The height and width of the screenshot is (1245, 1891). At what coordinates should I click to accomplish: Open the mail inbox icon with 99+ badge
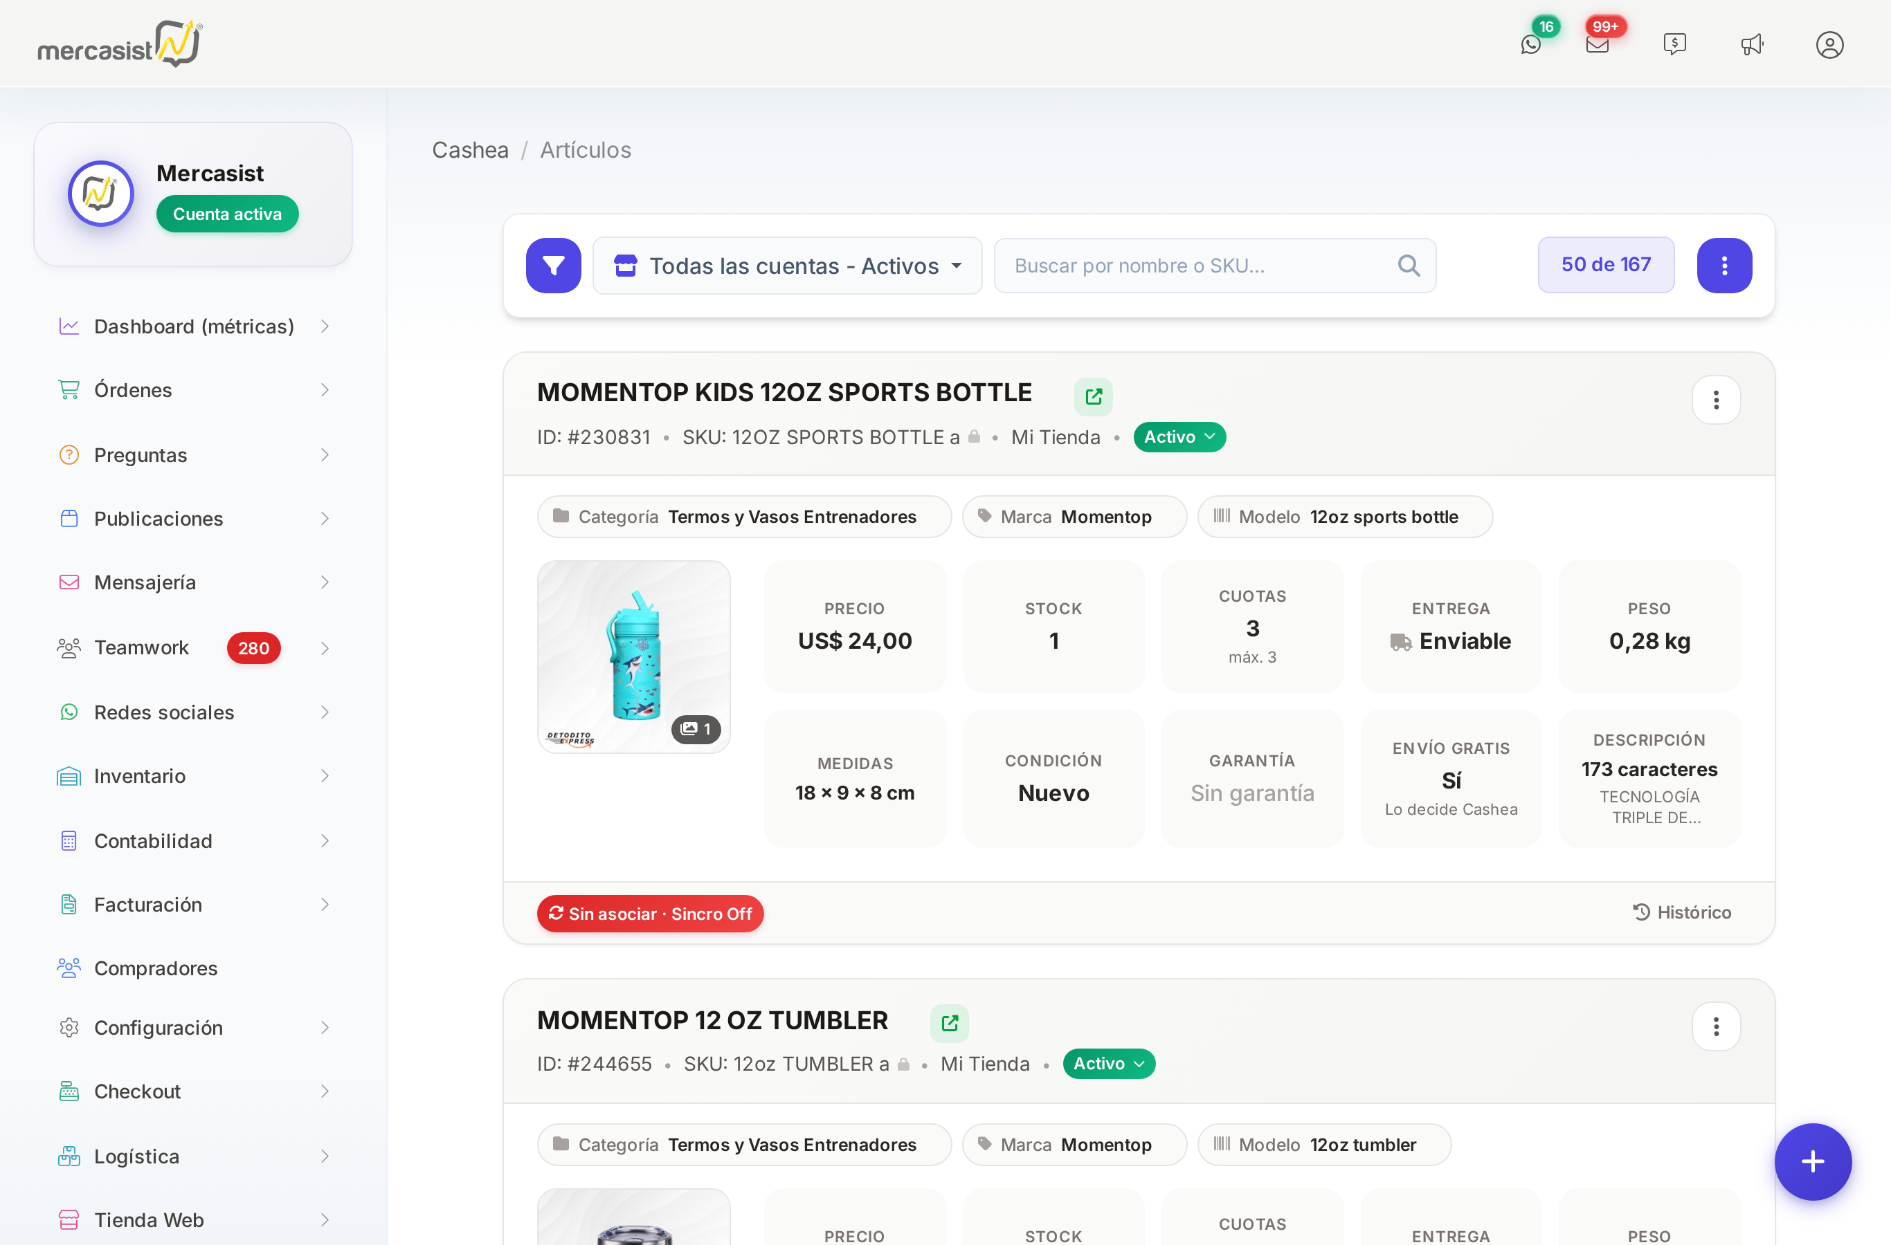[x=1597, y=44]
